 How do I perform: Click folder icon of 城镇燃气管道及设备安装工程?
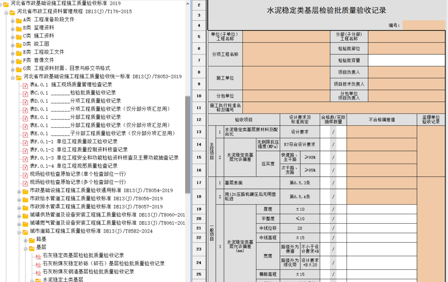(25, 224)
